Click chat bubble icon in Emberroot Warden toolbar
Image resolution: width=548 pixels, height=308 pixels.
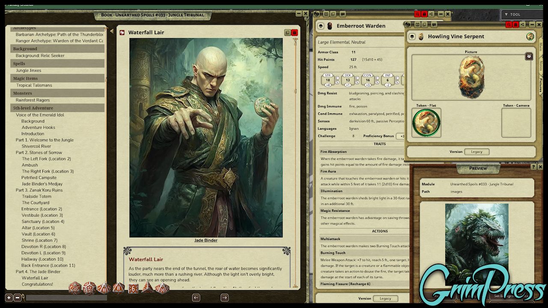[x=342, y=14]
